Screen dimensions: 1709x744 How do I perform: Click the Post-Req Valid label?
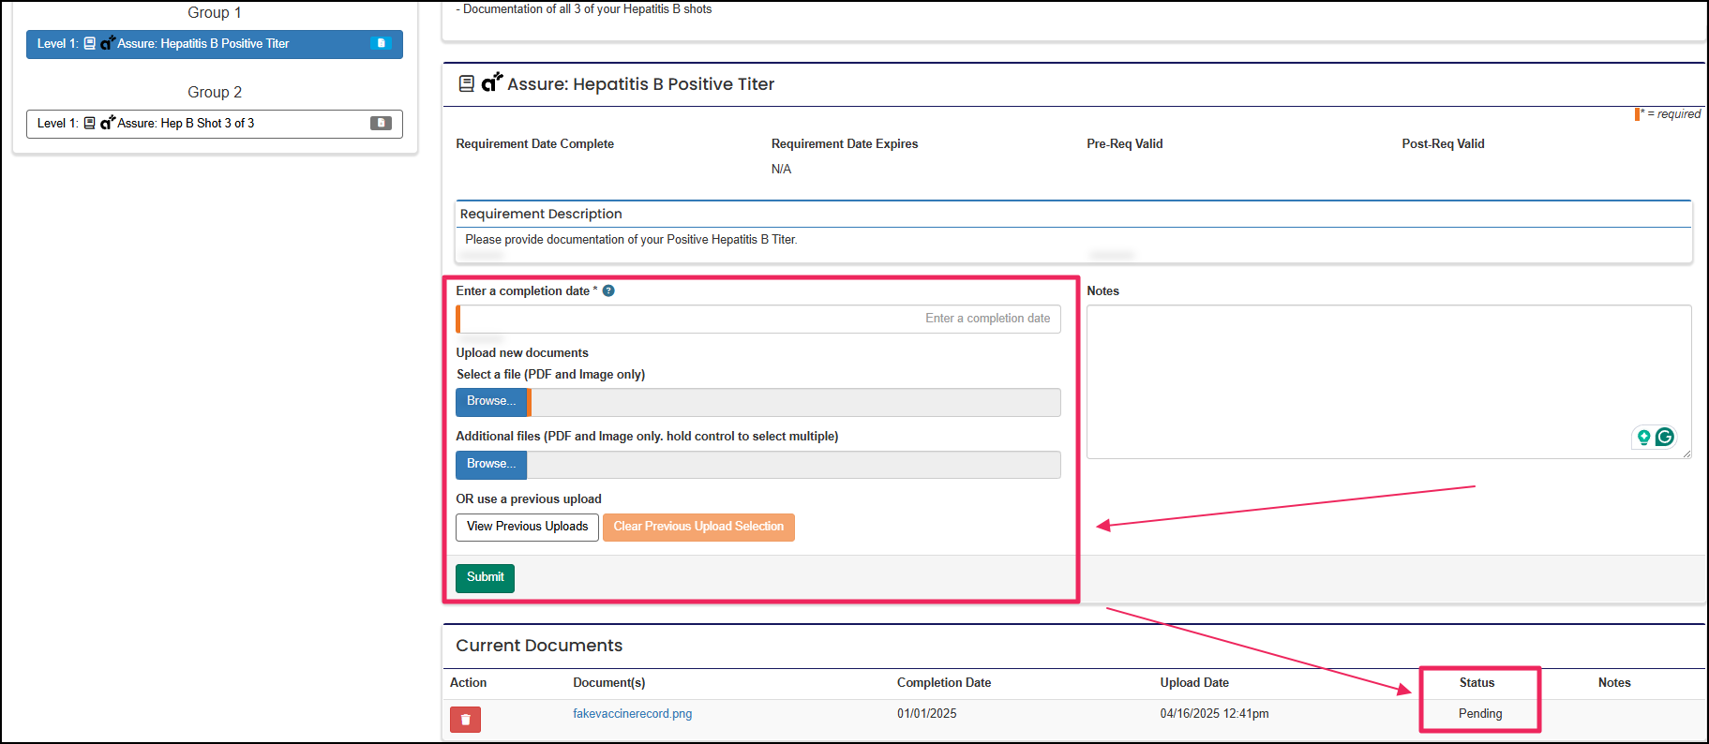pyautogui.click(x=1443, y=144)
